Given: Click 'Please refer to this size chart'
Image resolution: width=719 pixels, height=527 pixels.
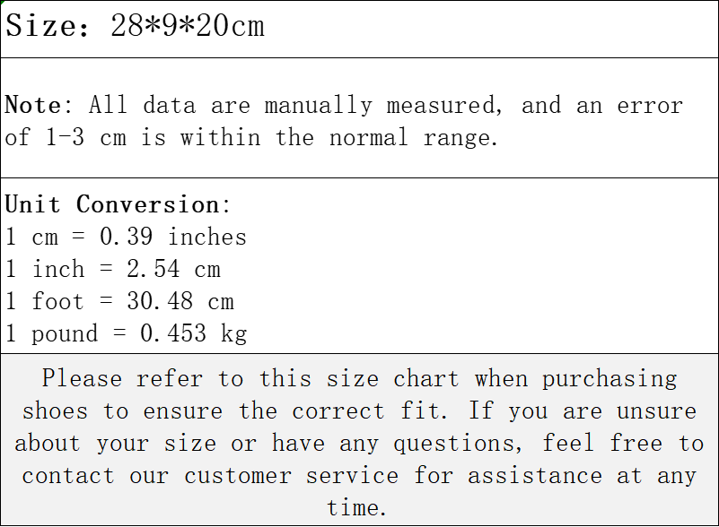Looking at the screenshot, I should 250,379.
